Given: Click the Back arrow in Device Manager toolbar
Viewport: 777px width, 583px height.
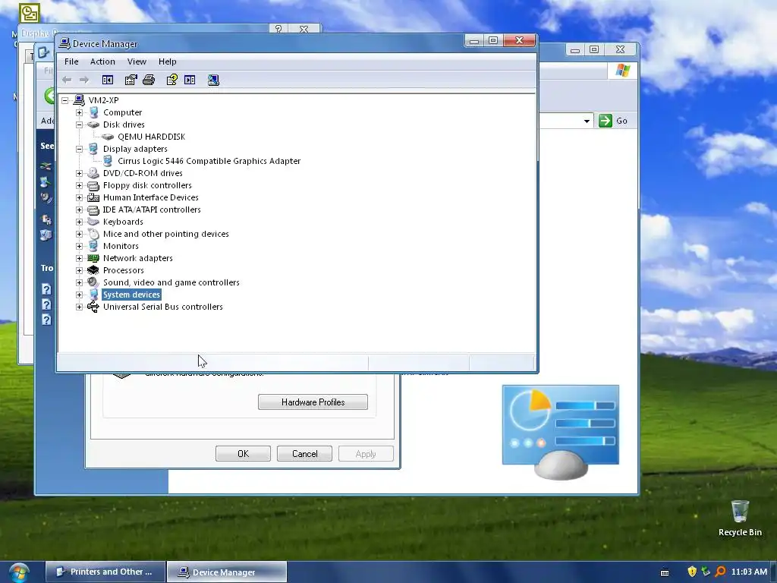Looking at the screenshot, I should coord(67,80).
